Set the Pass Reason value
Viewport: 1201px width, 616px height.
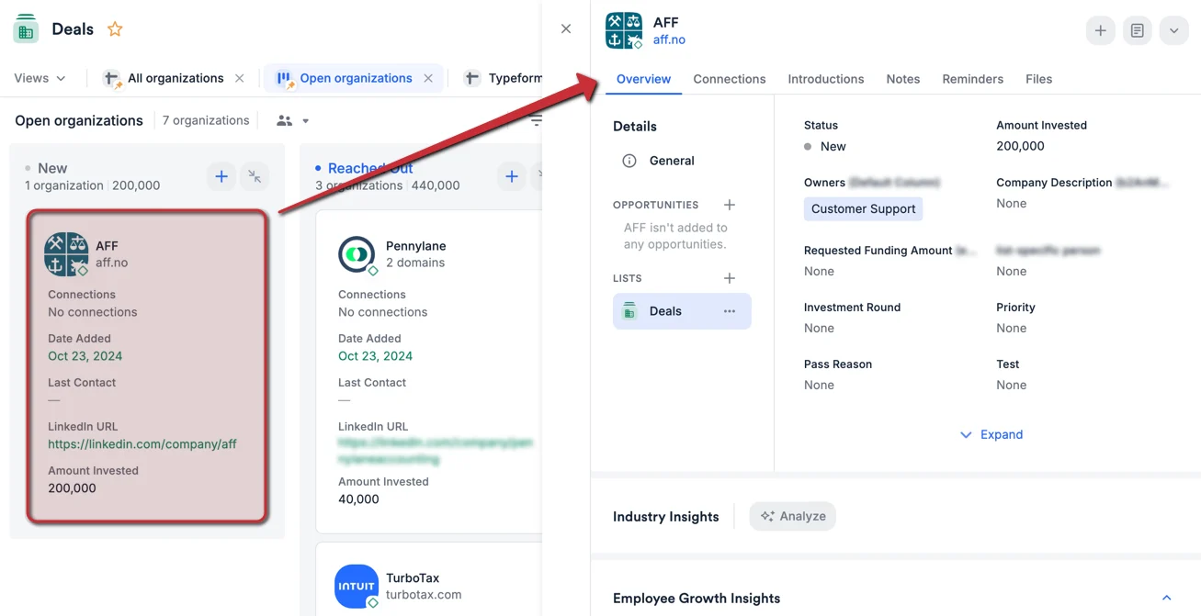[819, 385]
